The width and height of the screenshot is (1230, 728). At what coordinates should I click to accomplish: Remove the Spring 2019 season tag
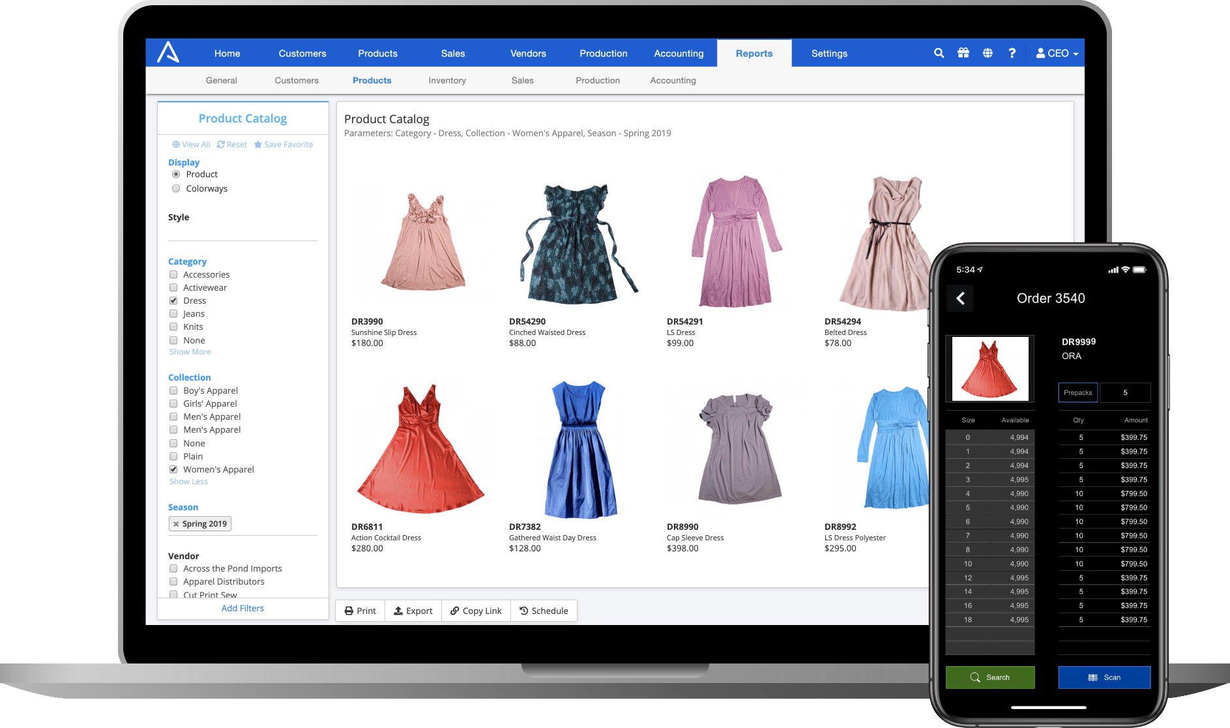tap(176, 524)
